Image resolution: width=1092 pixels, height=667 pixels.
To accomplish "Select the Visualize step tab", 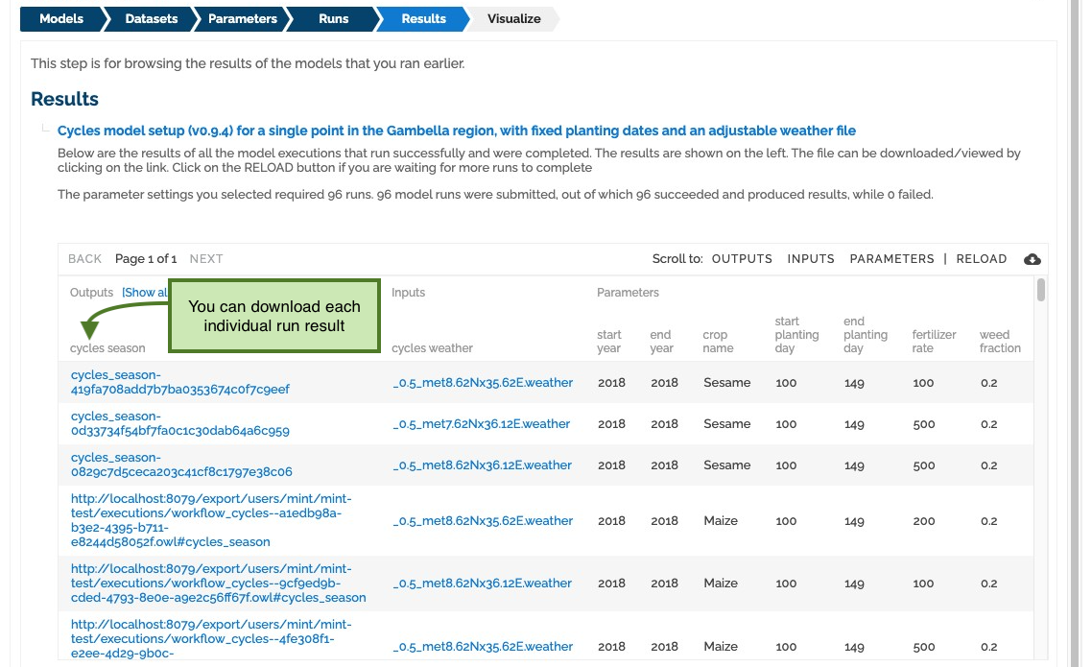I will [x=514, y=19].
